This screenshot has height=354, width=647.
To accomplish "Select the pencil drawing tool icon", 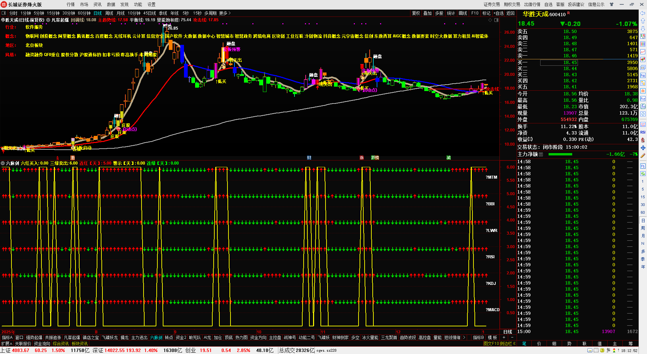I will 643,156.
